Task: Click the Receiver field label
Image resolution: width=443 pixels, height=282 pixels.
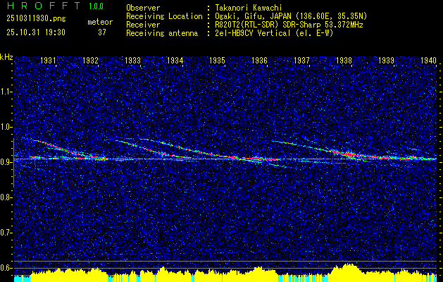Action: (x=143, y=25)
